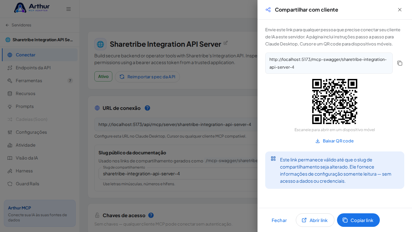Click the Escaneie para abrir caption
This screenshot has width=412, height=232.
335,130
